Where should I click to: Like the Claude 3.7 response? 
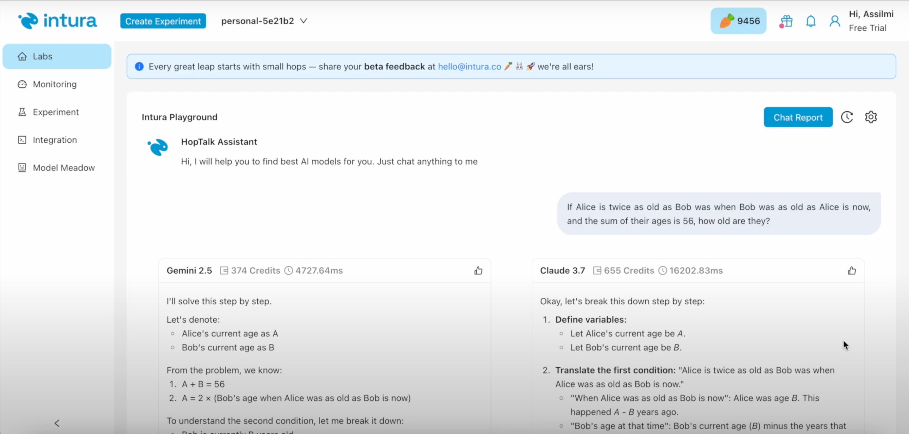click(x=851, y=270)
